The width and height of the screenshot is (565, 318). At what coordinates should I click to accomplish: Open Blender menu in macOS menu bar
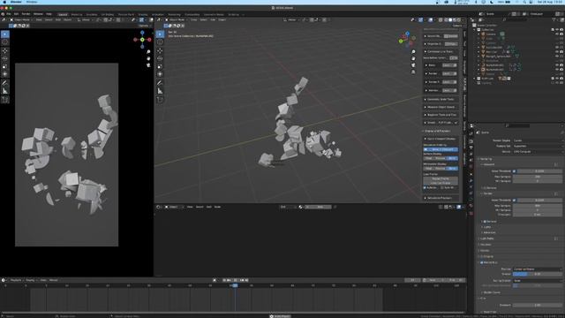(x=16, y=2)
